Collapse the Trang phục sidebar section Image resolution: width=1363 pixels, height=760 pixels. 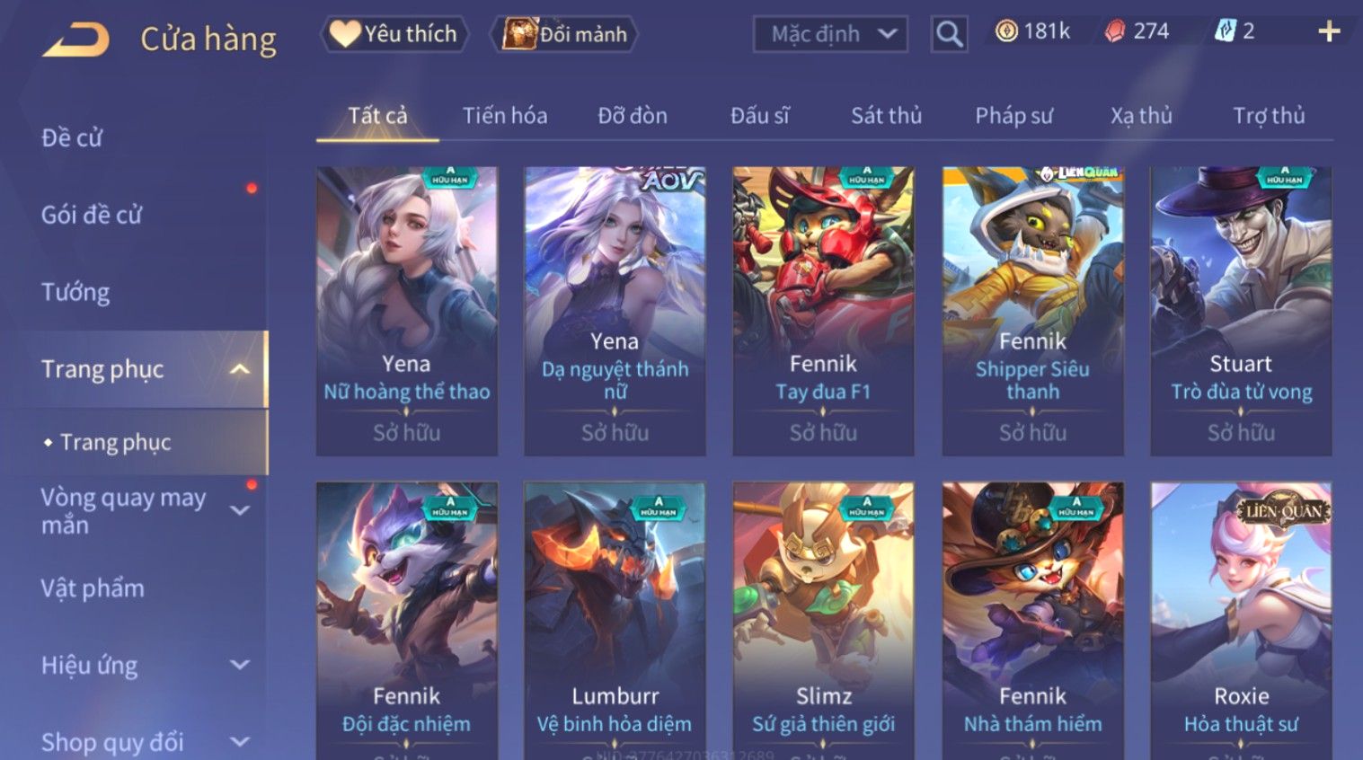click(239, 369)
